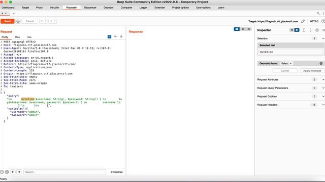Edit target with the pencil icon
The width and height of the screenshot is (325, 182).
[303, 21]
